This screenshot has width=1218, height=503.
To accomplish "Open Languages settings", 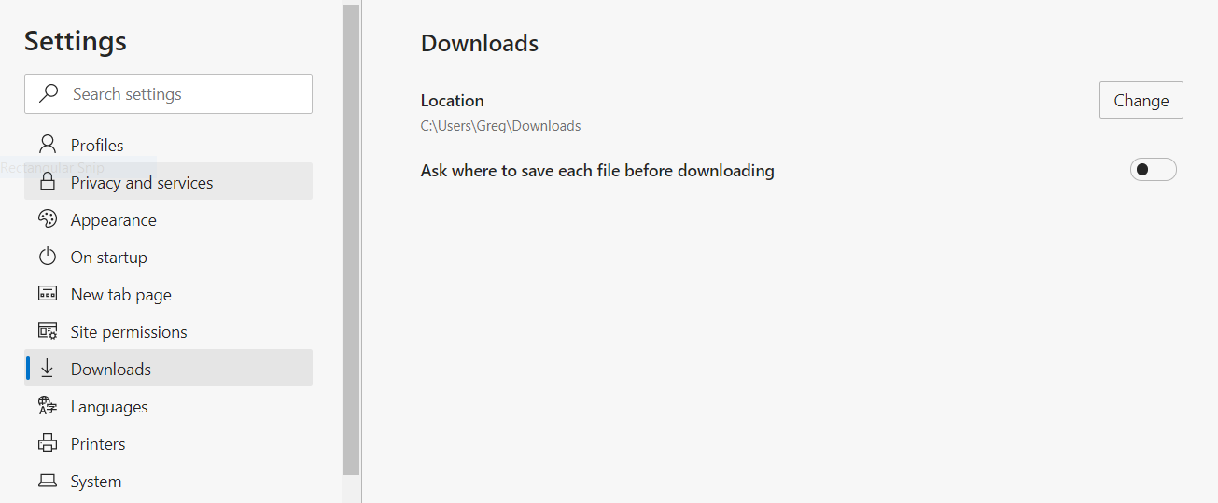I will click(168, 406).
